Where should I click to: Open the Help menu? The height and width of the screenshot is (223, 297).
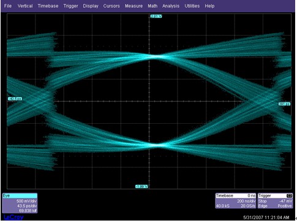click(209, 6)
